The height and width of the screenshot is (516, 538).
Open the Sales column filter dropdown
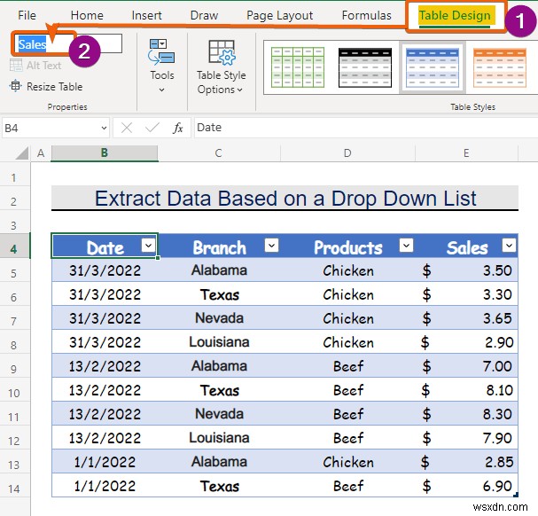point(509,245)
